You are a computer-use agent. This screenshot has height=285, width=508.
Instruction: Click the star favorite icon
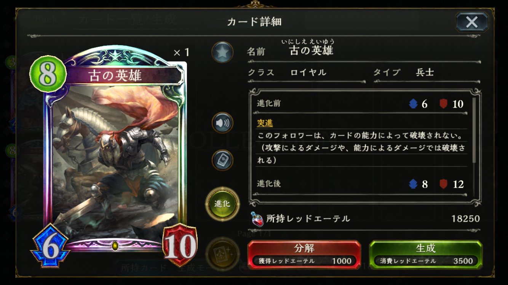[222, 52]
